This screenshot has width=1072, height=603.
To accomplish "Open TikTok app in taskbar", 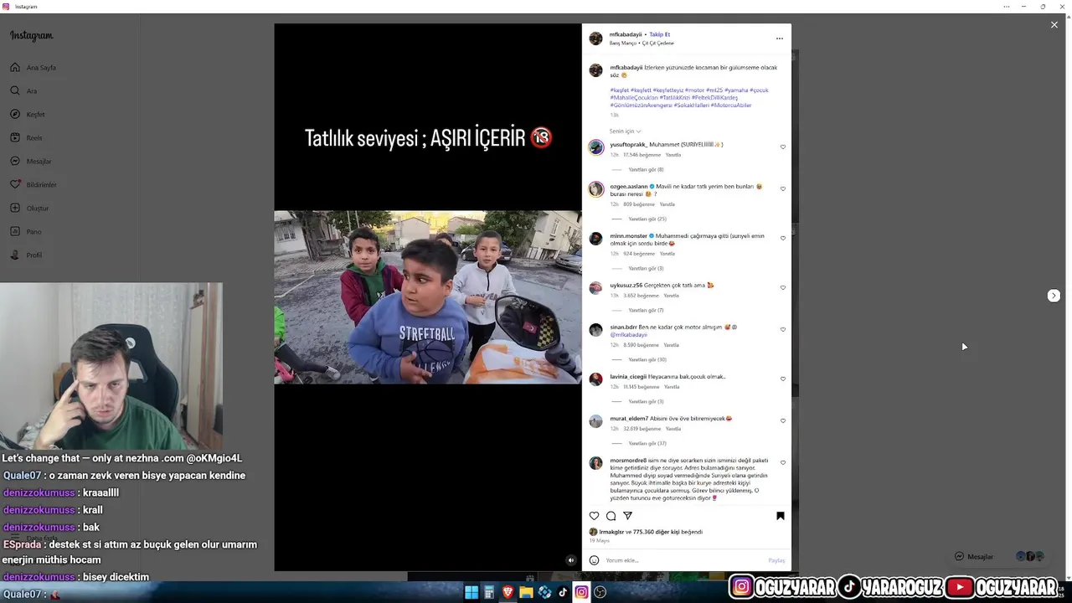I will pos(563,592).
